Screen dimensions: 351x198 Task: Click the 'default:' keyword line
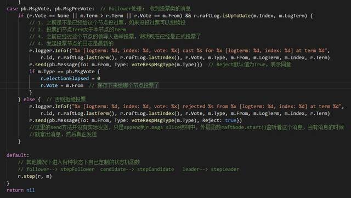point(18,155)
